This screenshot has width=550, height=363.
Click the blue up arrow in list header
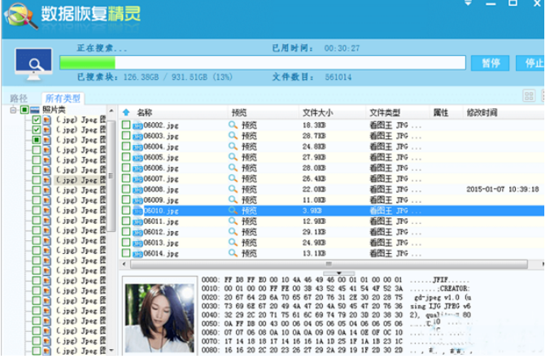point(126,112)
